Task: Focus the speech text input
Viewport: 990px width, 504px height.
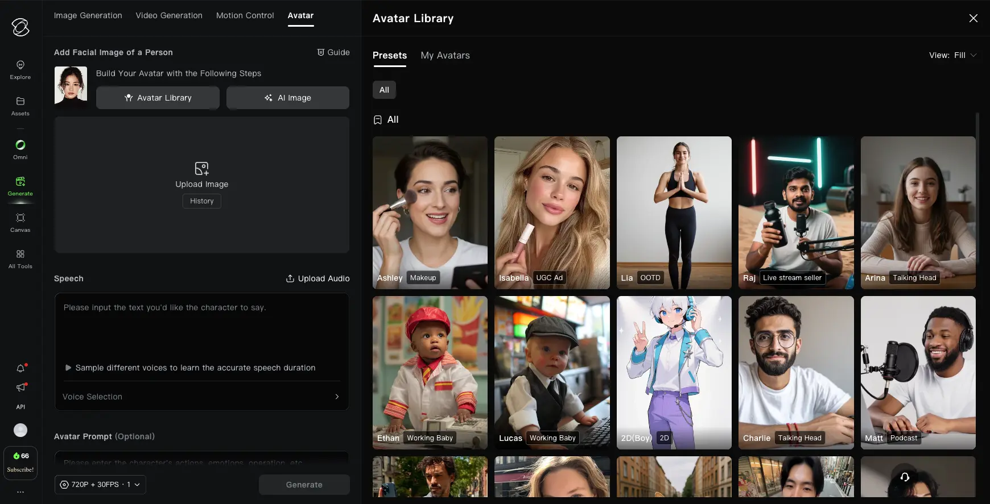Action: click(x=201, y=327)
